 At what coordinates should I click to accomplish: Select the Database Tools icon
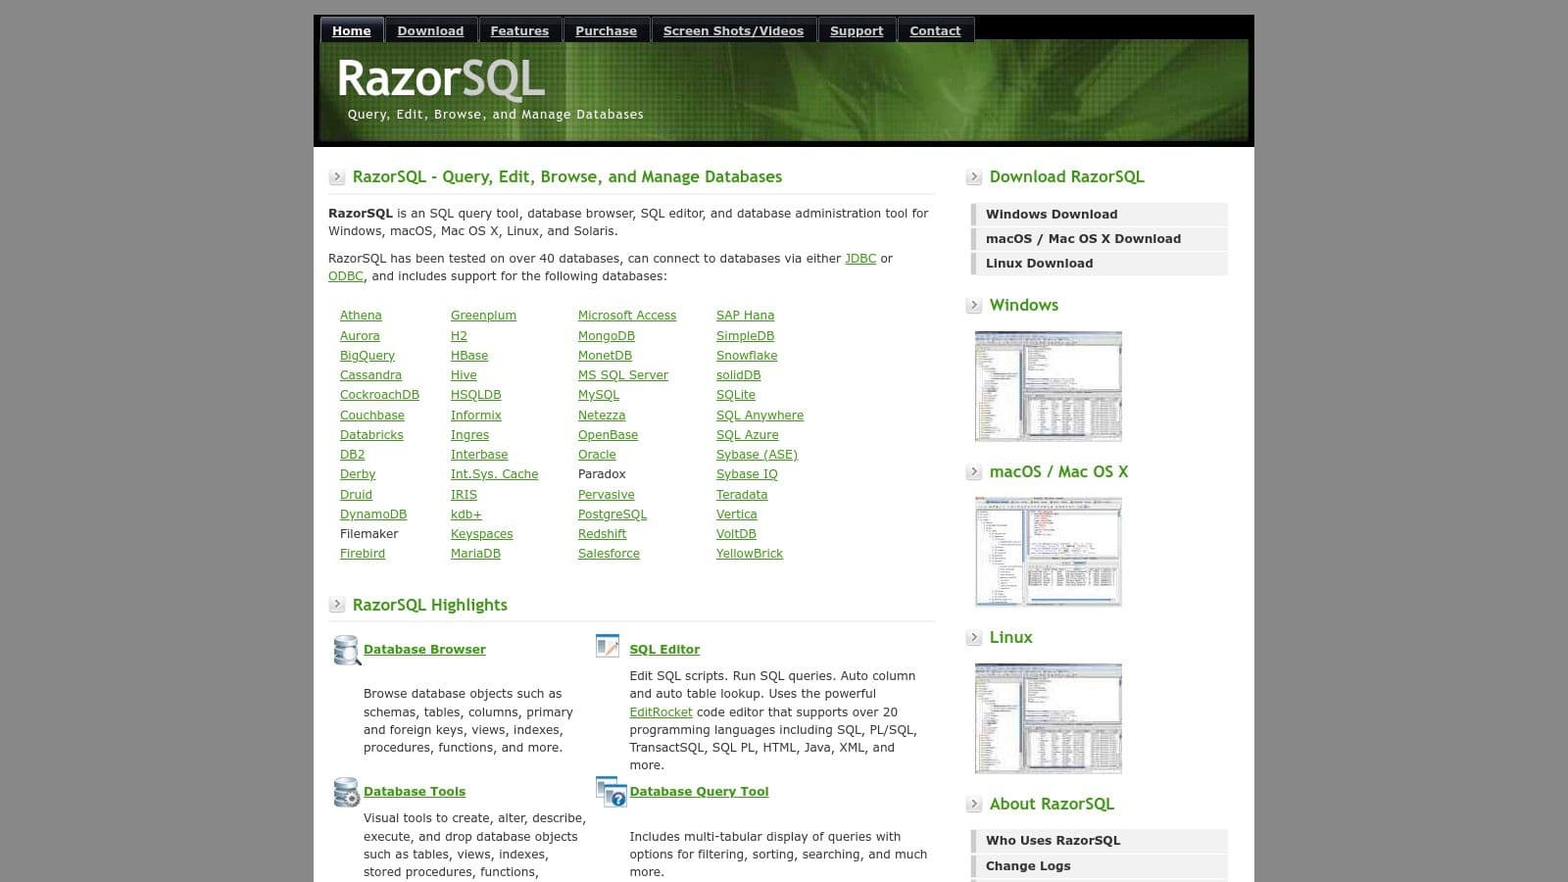tap(347, 791)
